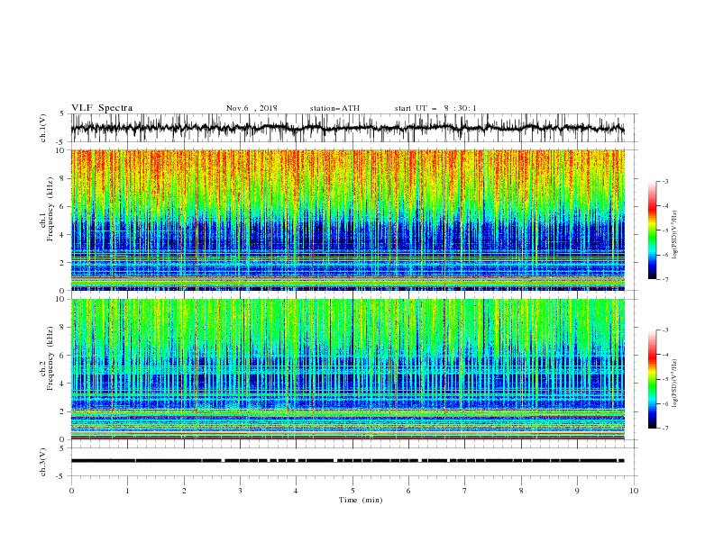
Task: Click time axis tick label '5'
Action: (352, 491)
